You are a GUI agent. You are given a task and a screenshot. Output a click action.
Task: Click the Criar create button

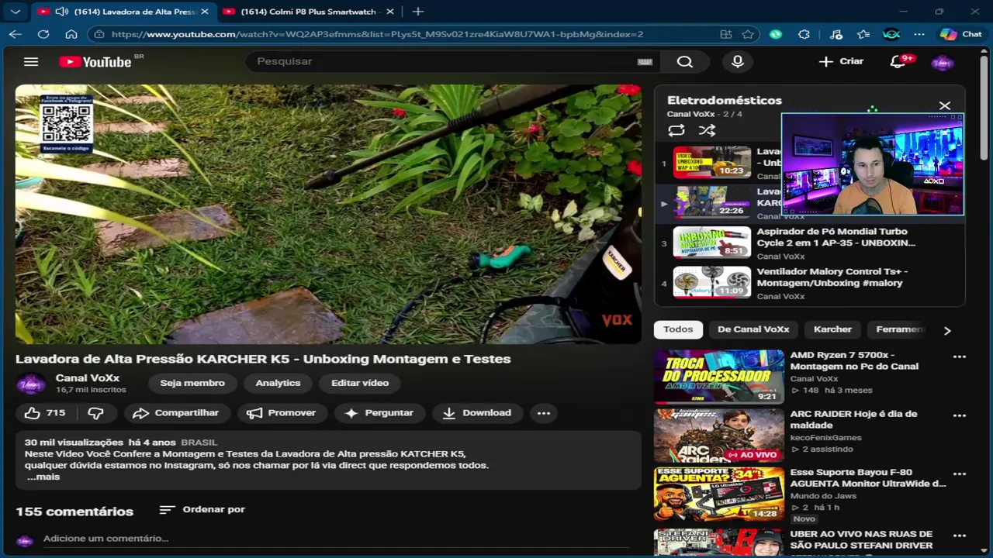(x=841, y=61)
